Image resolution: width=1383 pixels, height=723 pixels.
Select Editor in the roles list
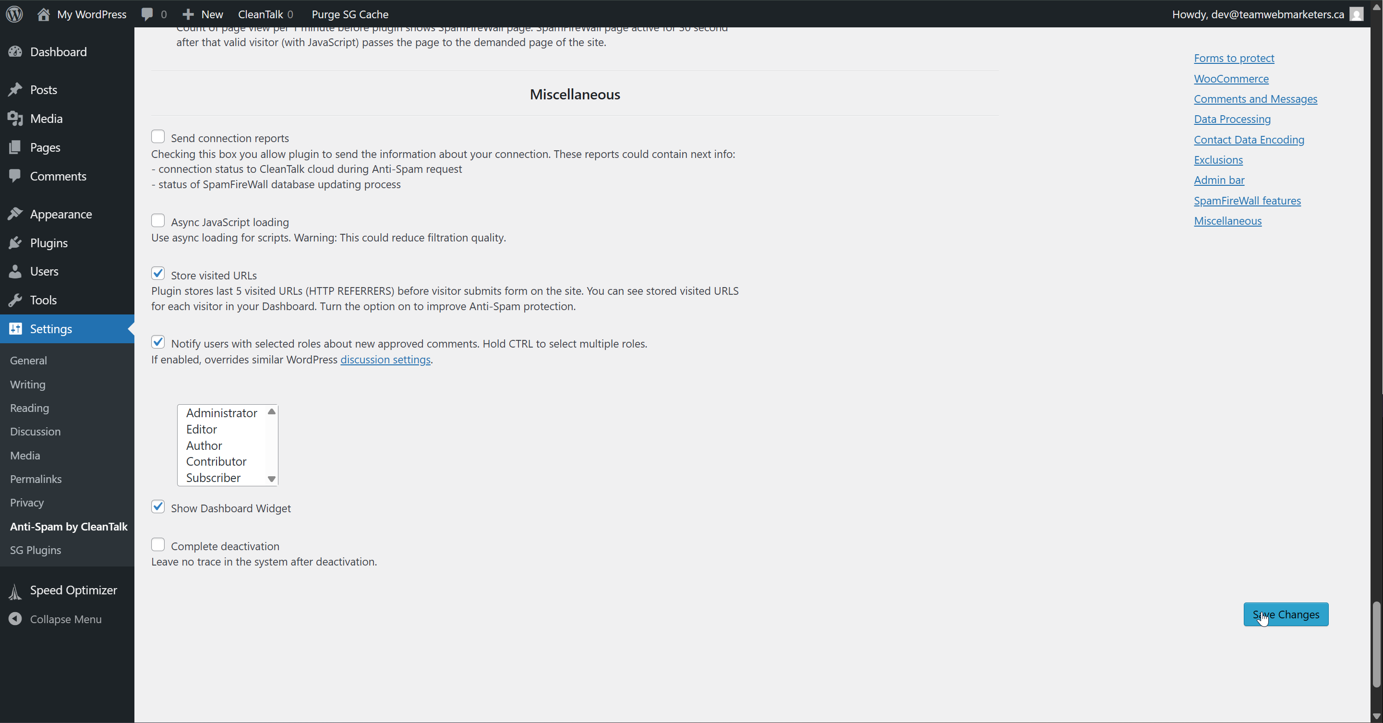[202, 429]
